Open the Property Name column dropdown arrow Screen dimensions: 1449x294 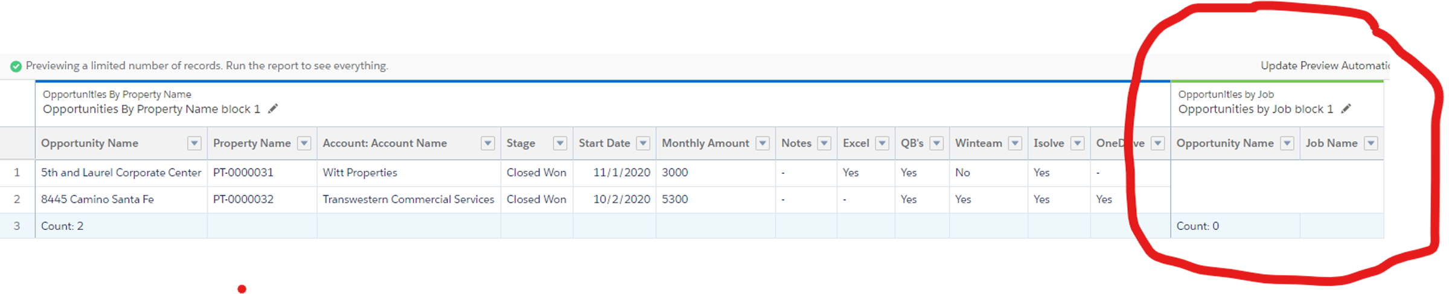tap(304, 143)
